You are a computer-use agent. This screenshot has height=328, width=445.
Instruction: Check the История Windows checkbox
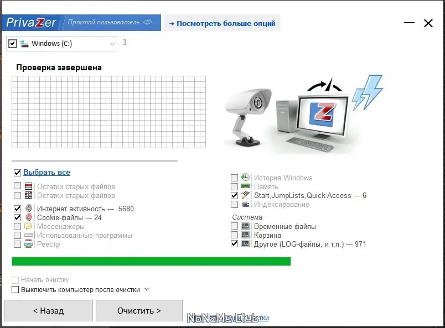[234, 178]
